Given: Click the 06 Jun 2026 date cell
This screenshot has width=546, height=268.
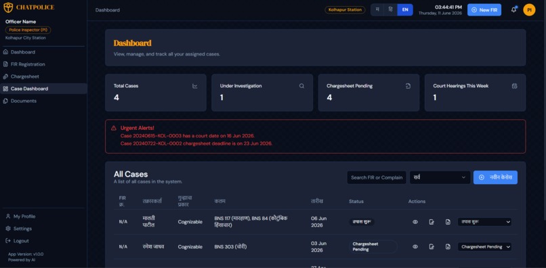Looking at the screenshot, I should pyautogui.click(x=318, y=222).
